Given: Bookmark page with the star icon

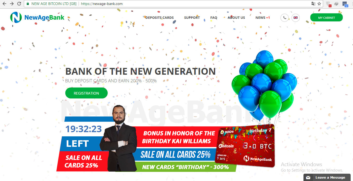Looking at the screenshot, I should [319, 4].
